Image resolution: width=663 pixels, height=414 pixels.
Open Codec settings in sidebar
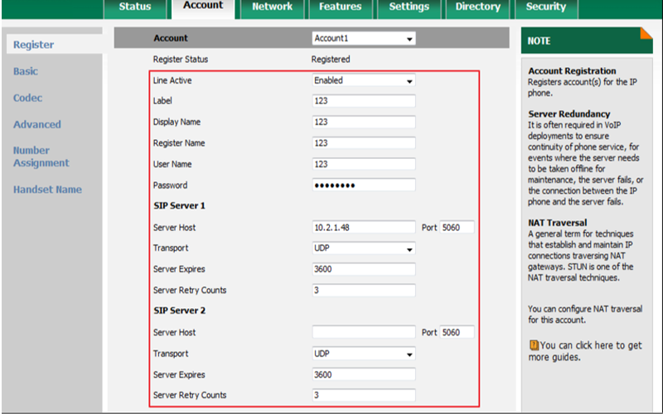[28, 99]
